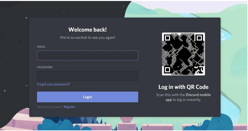Click the bottom-left QR finder square
This screenshot has height=131, width=248.
click(x=167, y=70)
